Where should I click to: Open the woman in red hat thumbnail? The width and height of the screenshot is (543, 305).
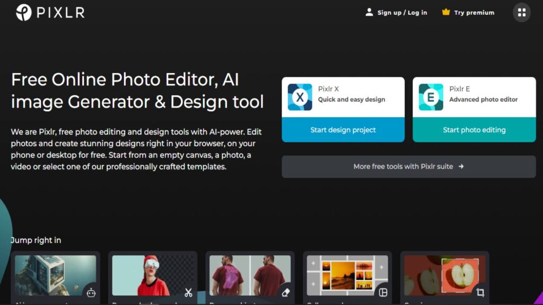[x=153, y=275]
